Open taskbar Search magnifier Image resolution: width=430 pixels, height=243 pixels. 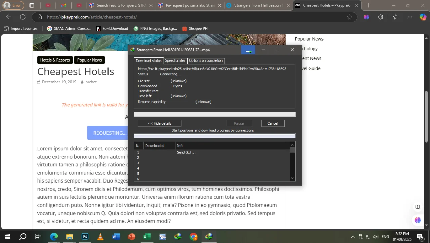pos(23,237)
